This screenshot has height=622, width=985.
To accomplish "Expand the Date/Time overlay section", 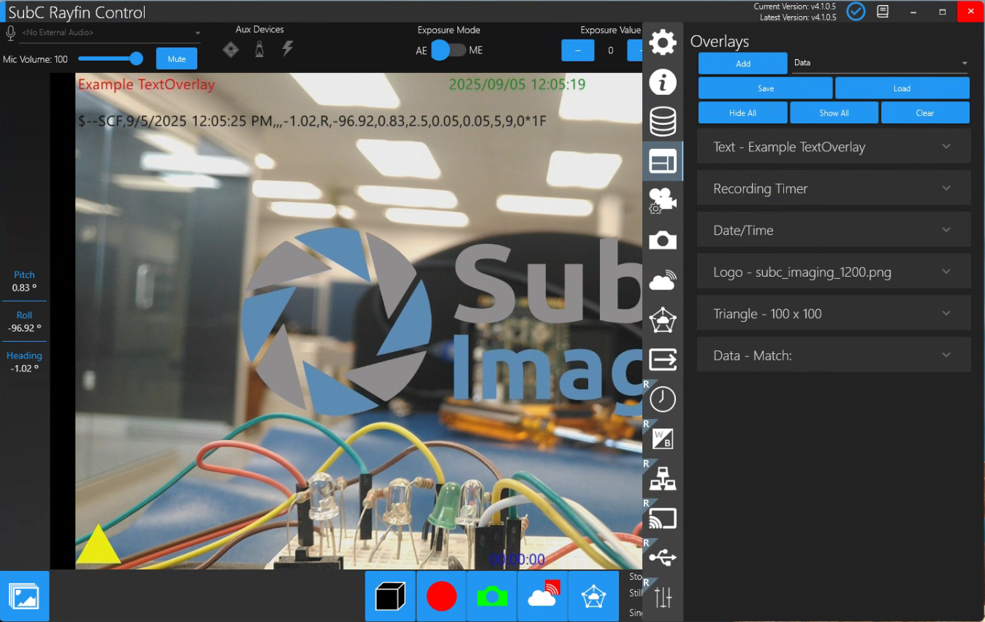I will tap(834, 230).
